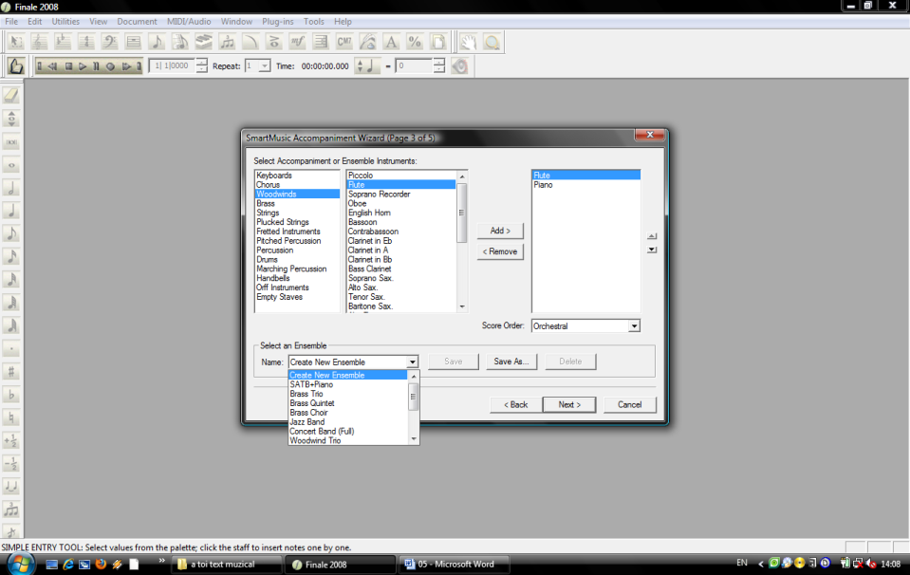Open the Tools menu
This screenshot has height=575, width=910.
(x=314, y=22)
